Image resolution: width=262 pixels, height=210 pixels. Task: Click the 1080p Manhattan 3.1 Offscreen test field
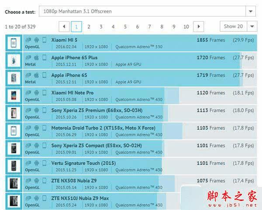coord(142,11)
